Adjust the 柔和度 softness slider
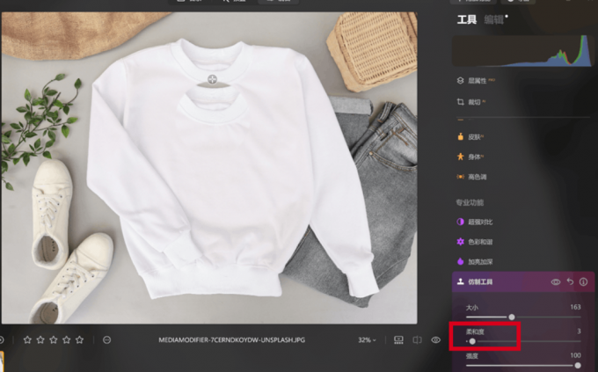 523,341
